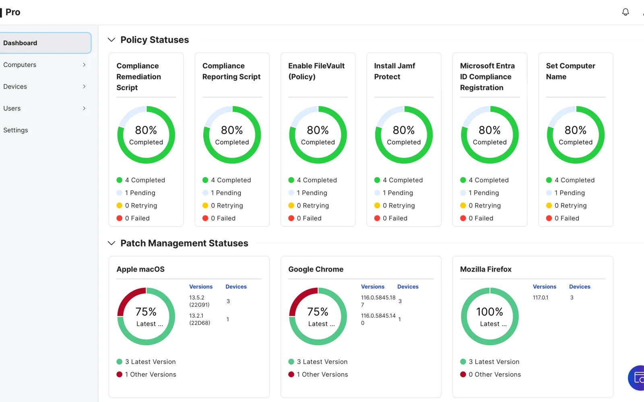Click the Compliance Remediation Script 80% donut chart
Screen dimensions: 644x402
click(146, 135)
